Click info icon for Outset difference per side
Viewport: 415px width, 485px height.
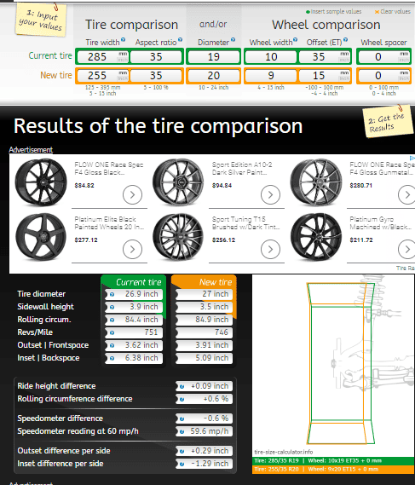182,451
